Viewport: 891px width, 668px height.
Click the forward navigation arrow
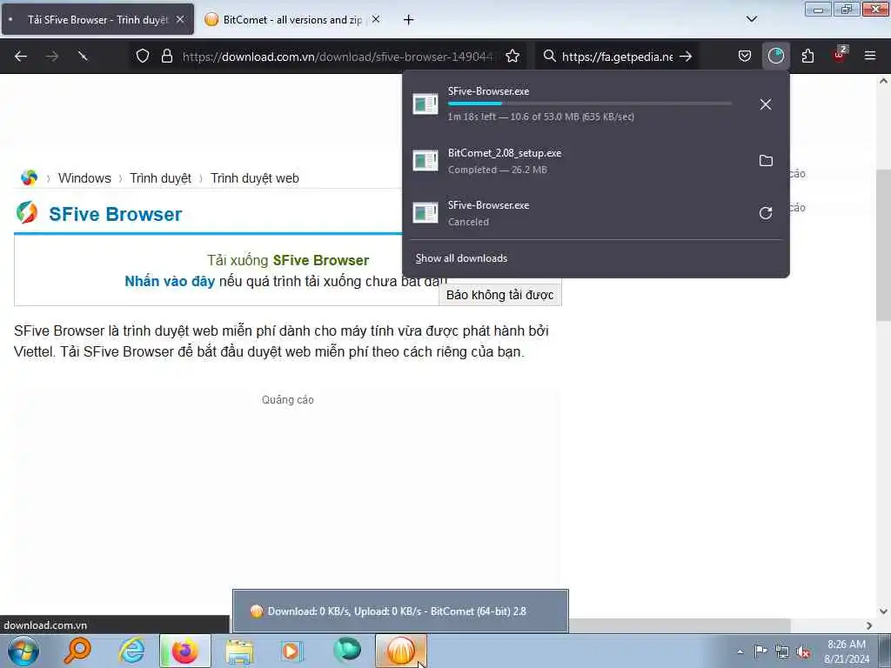tap(52, 57)
